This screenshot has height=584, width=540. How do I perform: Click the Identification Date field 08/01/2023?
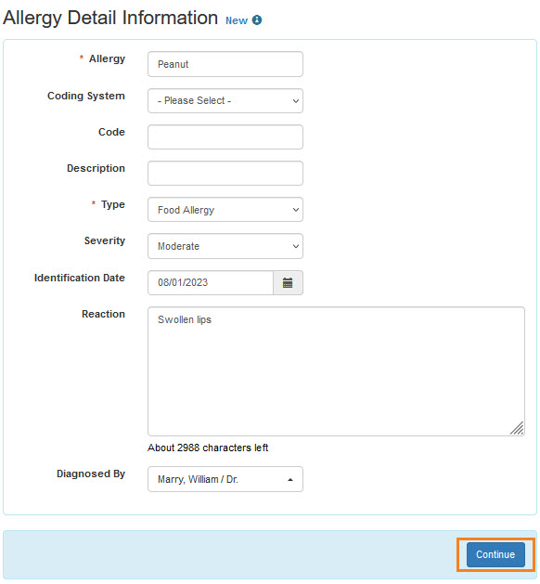click(x=211, y=283)
